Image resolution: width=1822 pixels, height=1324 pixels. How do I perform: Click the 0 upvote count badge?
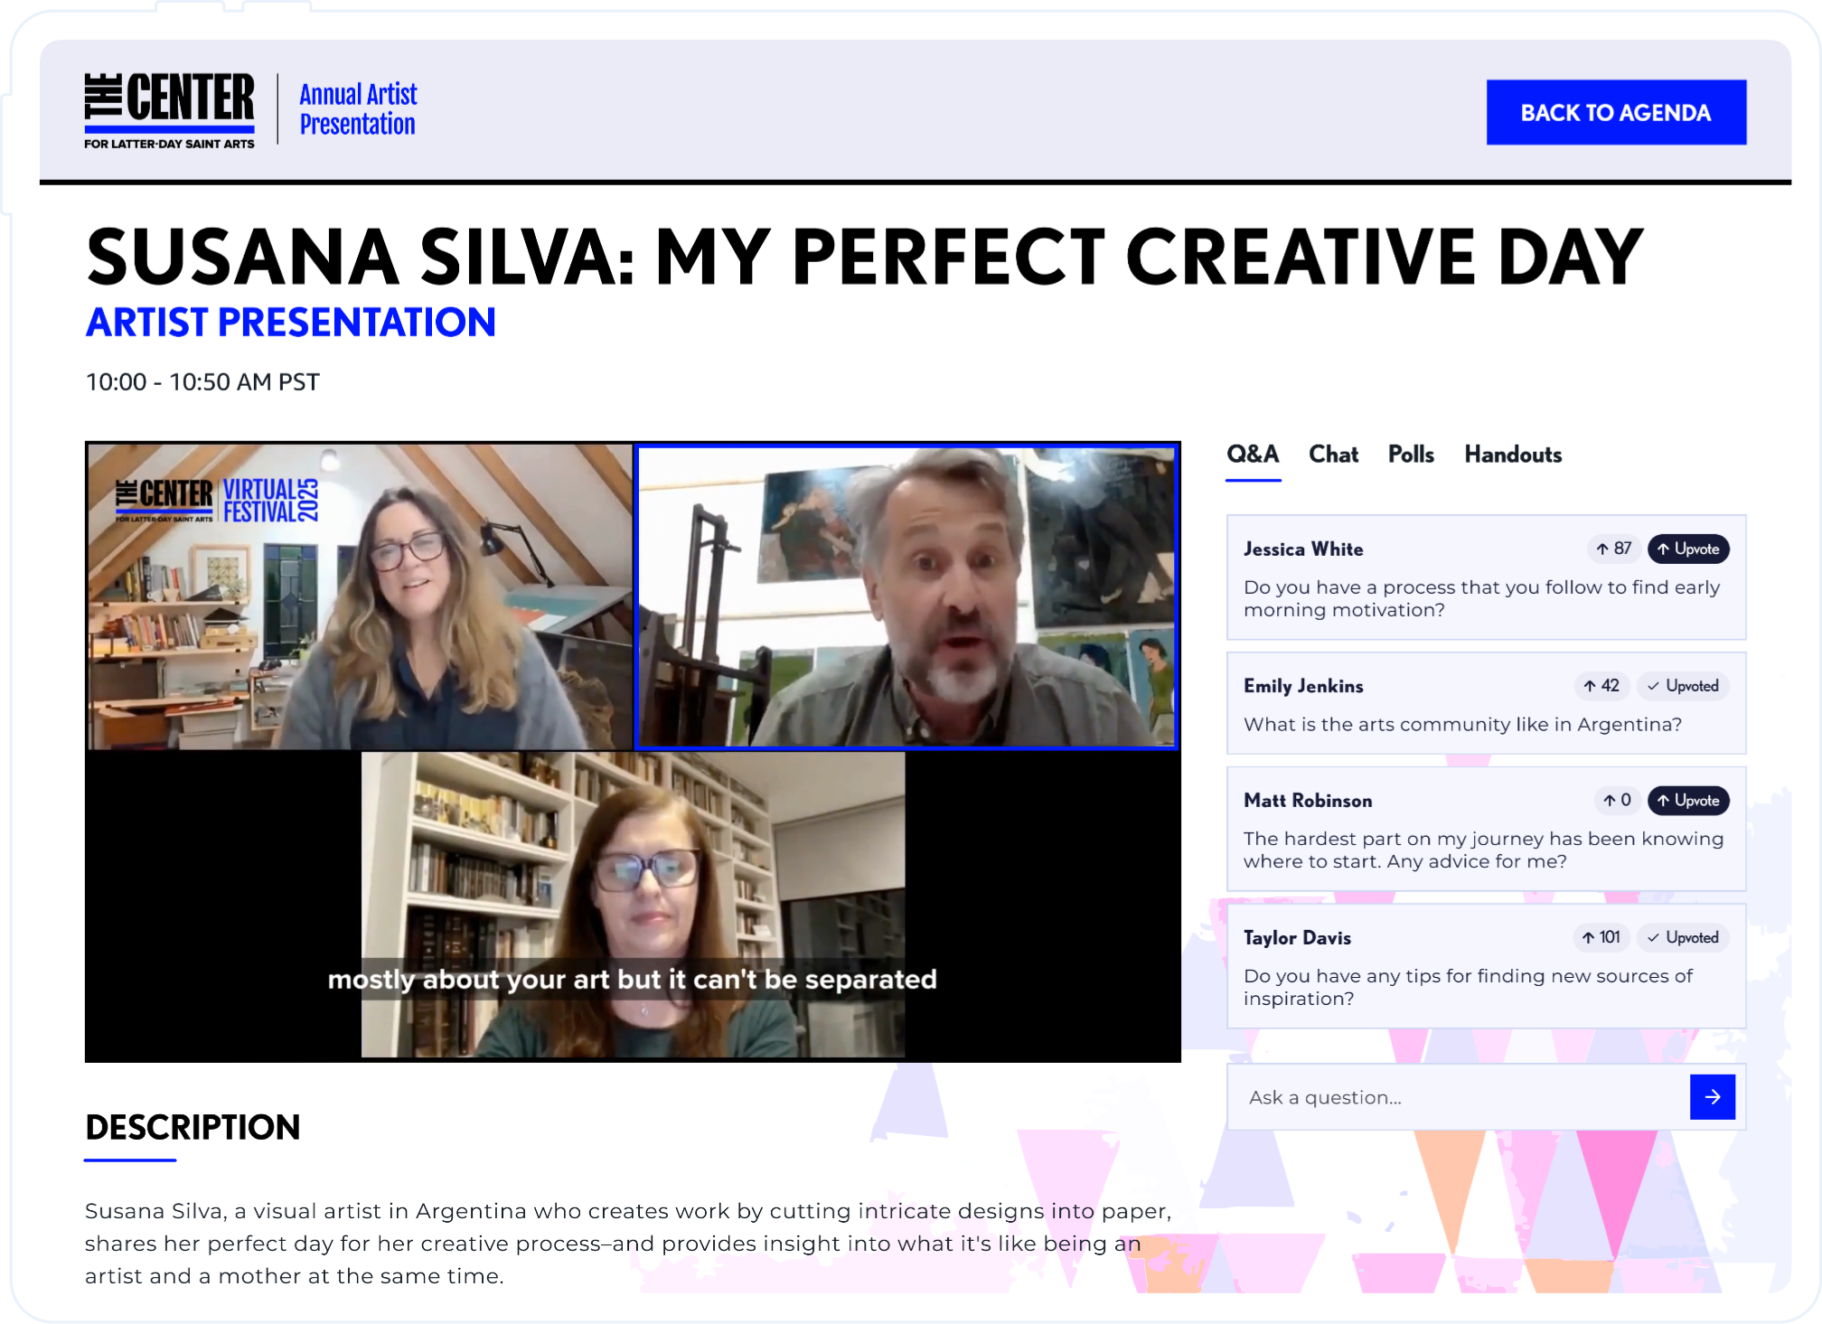[x=1618, y=800]
